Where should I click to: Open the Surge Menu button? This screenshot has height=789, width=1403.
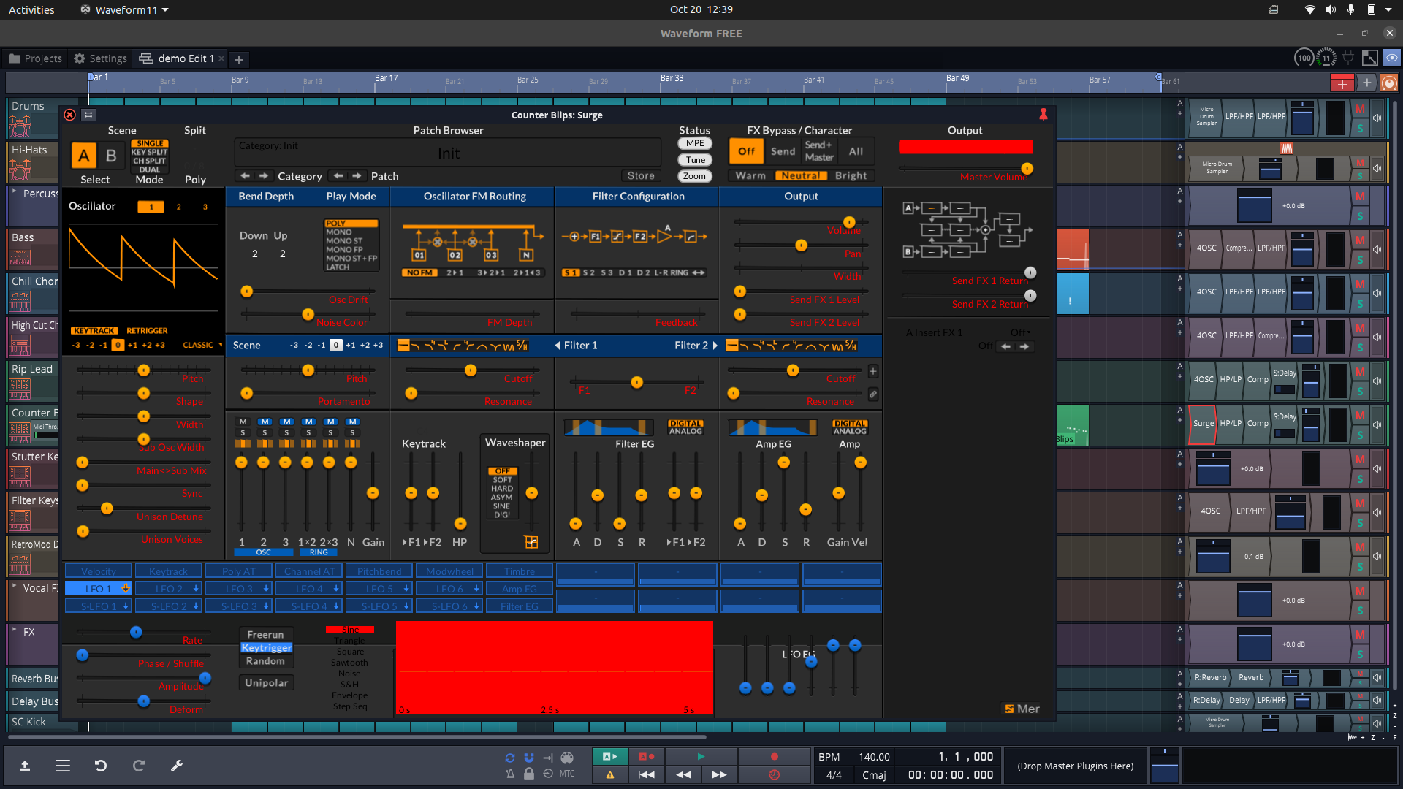pyautogui.click(x=1022, y=709)
